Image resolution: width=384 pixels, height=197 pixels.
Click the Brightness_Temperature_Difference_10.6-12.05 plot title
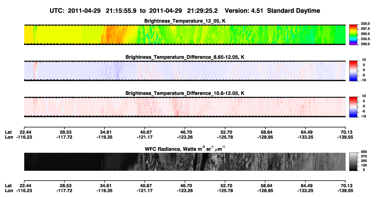[x=185, y=93]
